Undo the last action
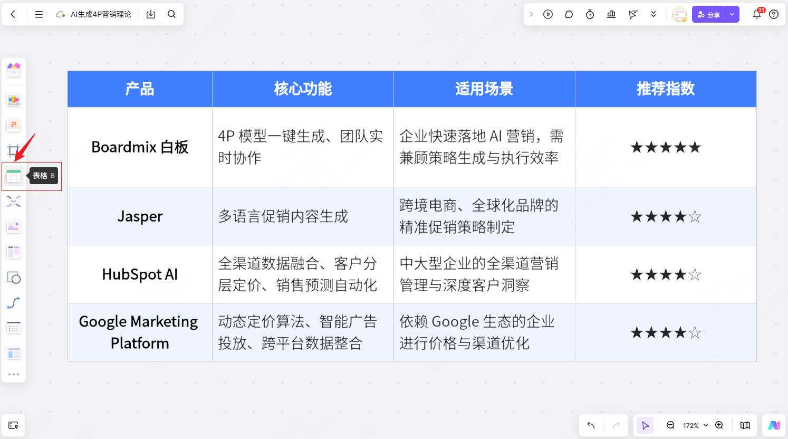Viewport: 788px width, 439px height. (x=591, y=425)
